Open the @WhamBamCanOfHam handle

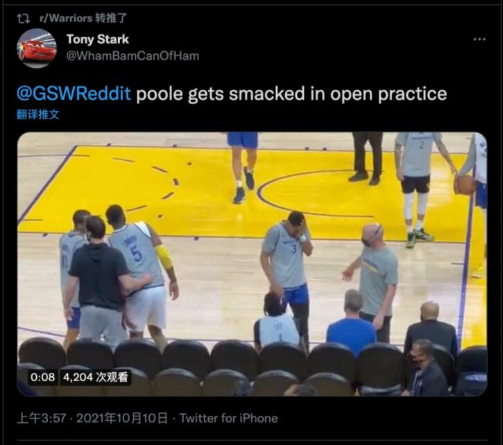[x=133, y=55]
